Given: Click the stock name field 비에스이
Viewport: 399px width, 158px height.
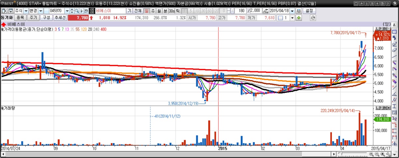Looking at the screenshot, I should coord(110,11).
